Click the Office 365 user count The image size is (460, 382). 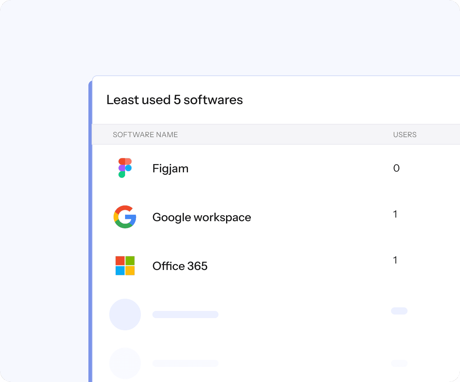tap(395, 260)
